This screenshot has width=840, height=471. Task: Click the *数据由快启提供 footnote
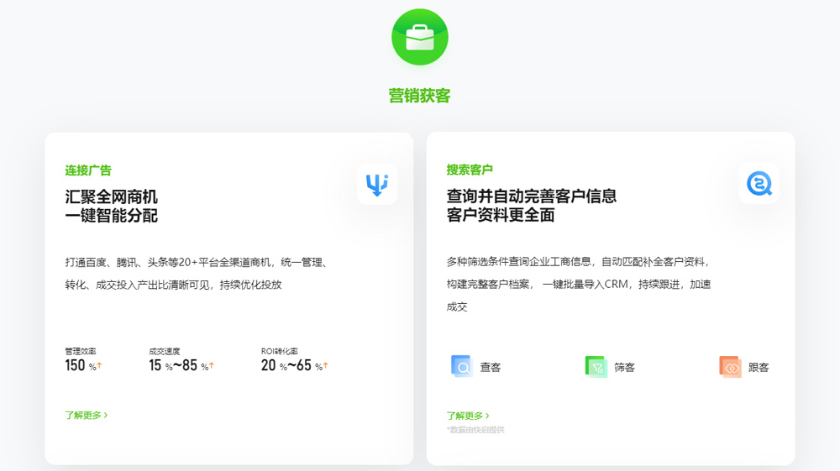(x=475, y=430)
